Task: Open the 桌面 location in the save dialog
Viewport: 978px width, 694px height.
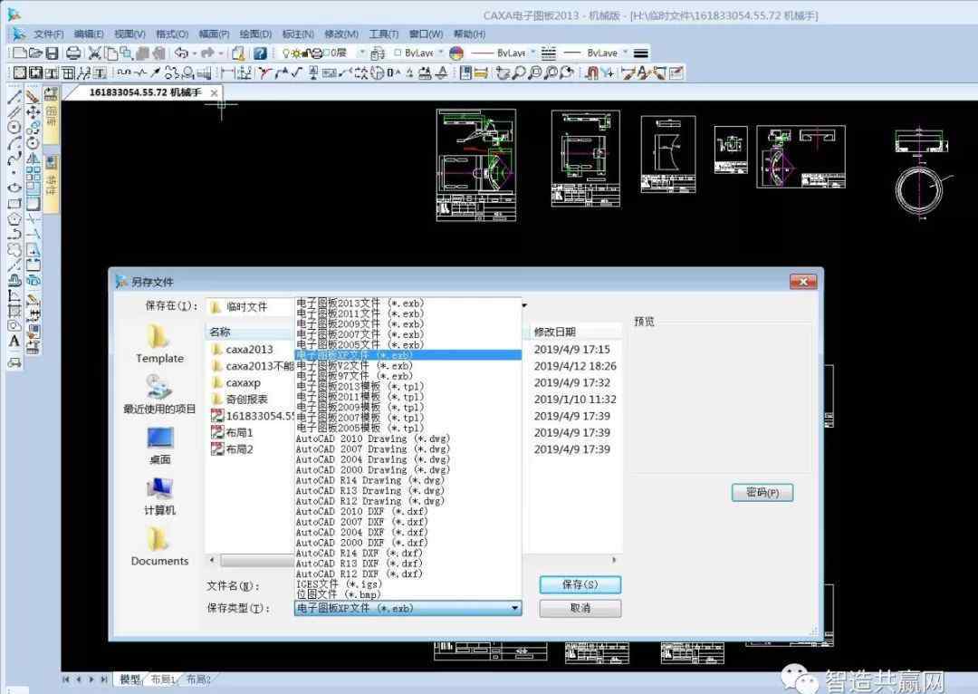Action: [159, 446]
